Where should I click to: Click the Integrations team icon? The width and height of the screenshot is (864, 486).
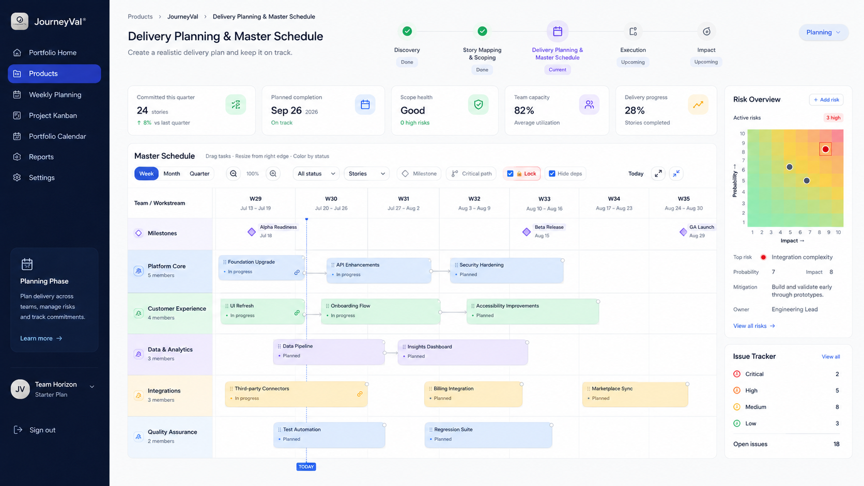(138, 395)
